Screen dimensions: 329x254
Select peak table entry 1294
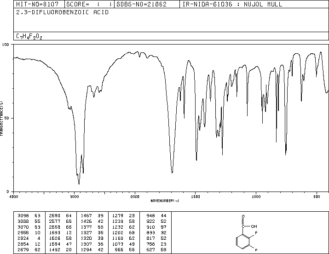coord(92,249)
